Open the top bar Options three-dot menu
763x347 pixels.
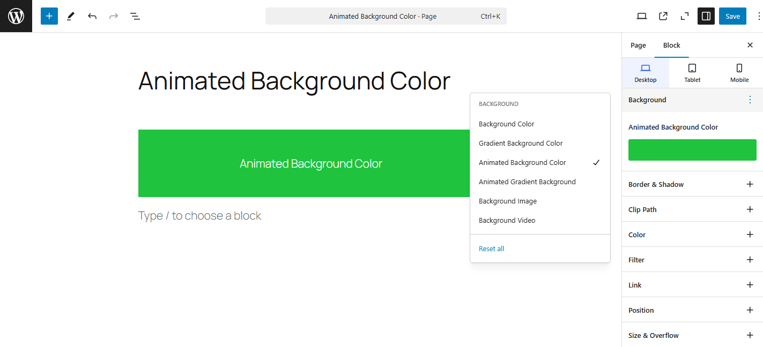click(759, 16)
